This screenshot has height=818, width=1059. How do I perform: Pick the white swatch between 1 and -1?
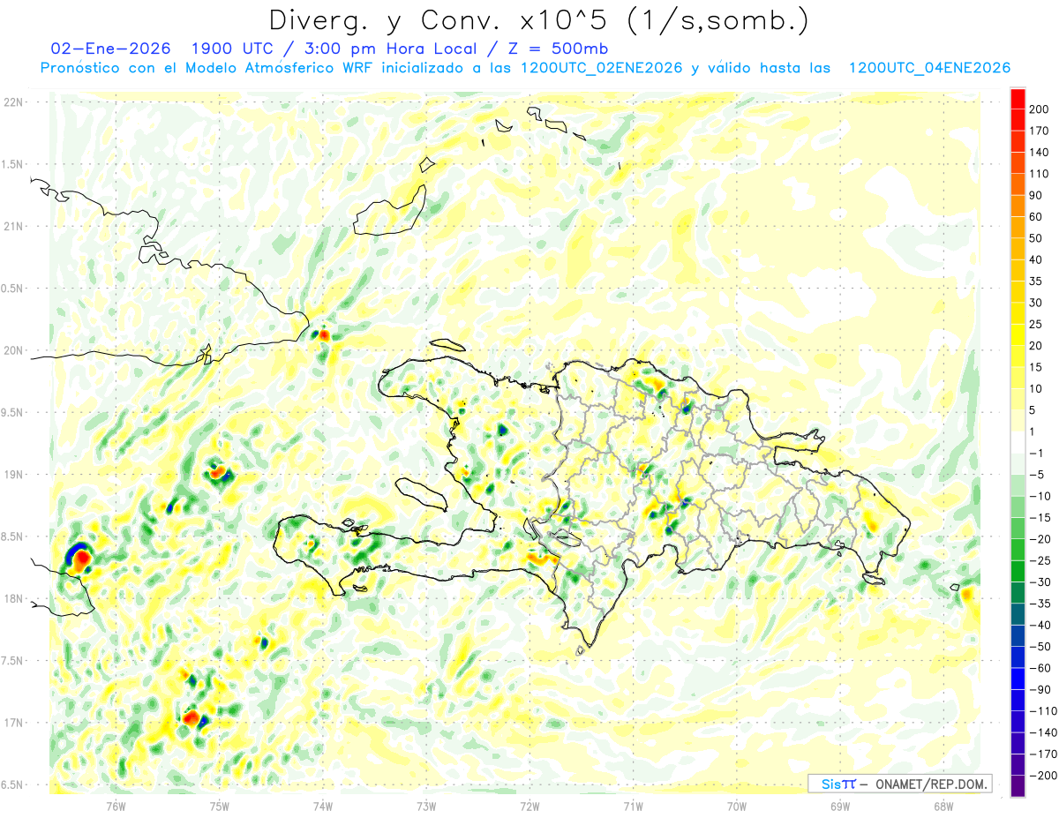point(1018,442)
